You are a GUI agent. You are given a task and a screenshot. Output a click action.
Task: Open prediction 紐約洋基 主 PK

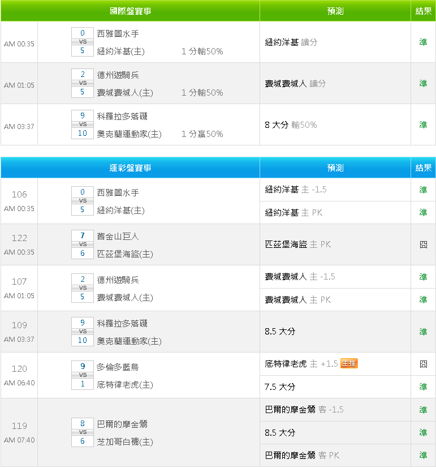point(293,213)
